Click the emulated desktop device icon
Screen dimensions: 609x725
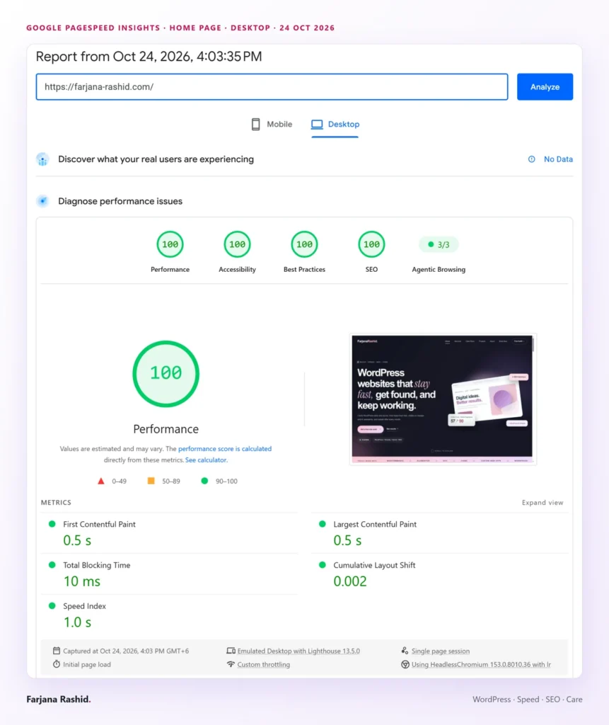coord(231,651)
